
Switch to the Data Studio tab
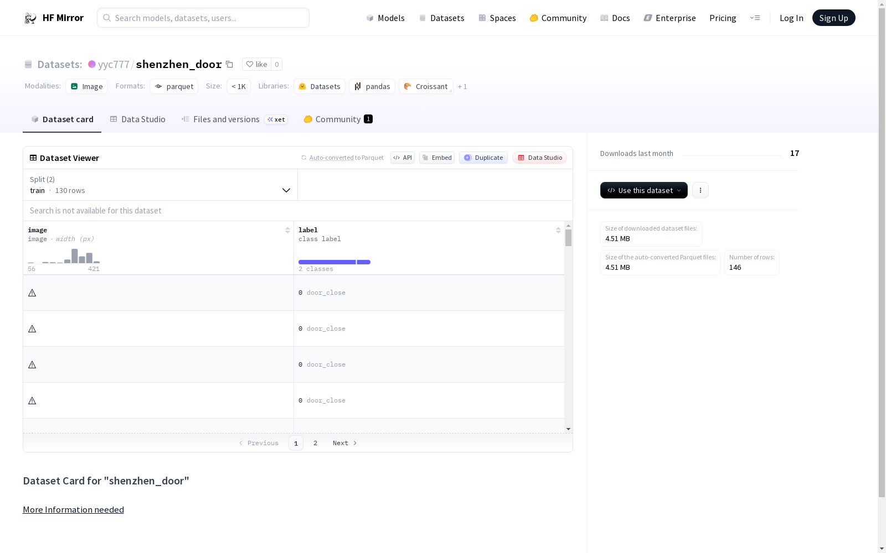tap(138, 119)
